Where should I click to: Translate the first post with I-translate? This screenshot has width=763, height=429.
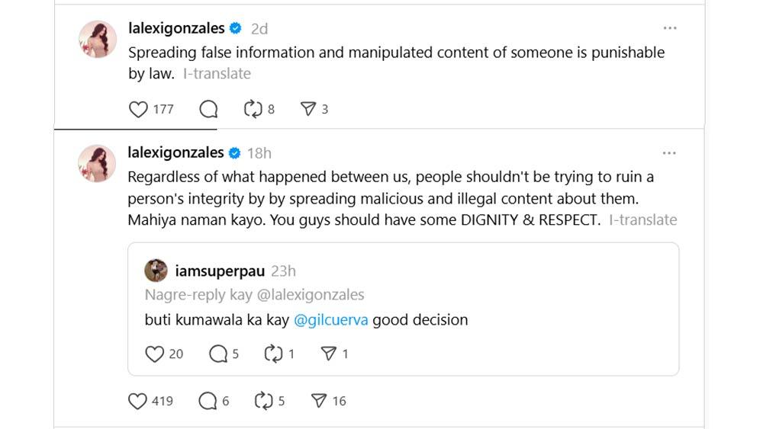tap(217, 74)
